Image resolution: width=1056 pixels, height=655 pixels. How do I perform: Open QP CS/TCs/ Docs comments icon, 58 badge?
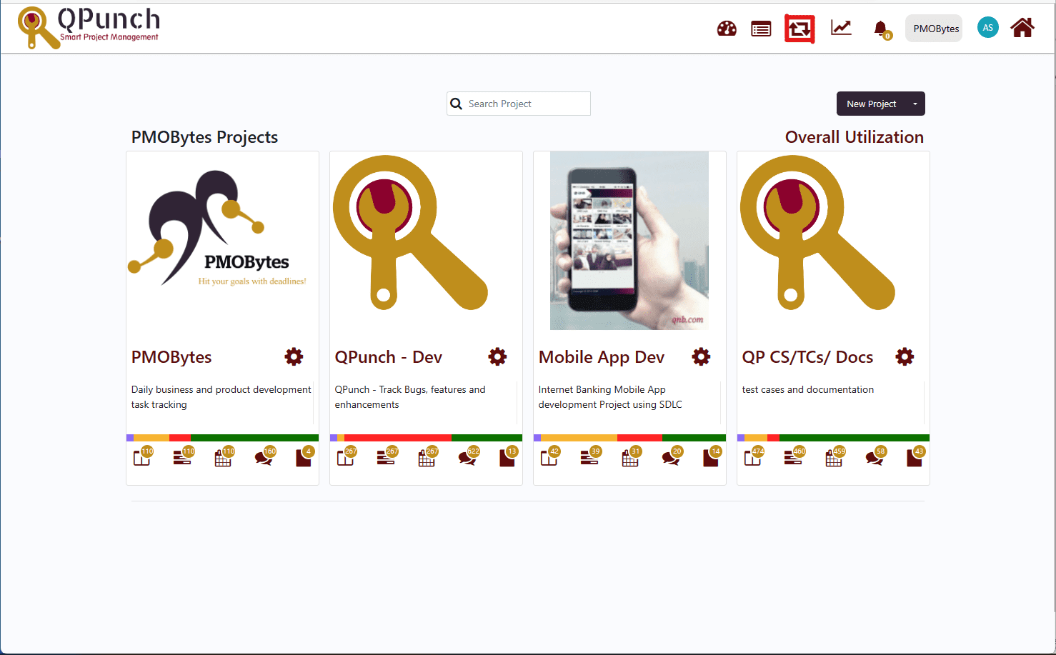coord(875,457)
